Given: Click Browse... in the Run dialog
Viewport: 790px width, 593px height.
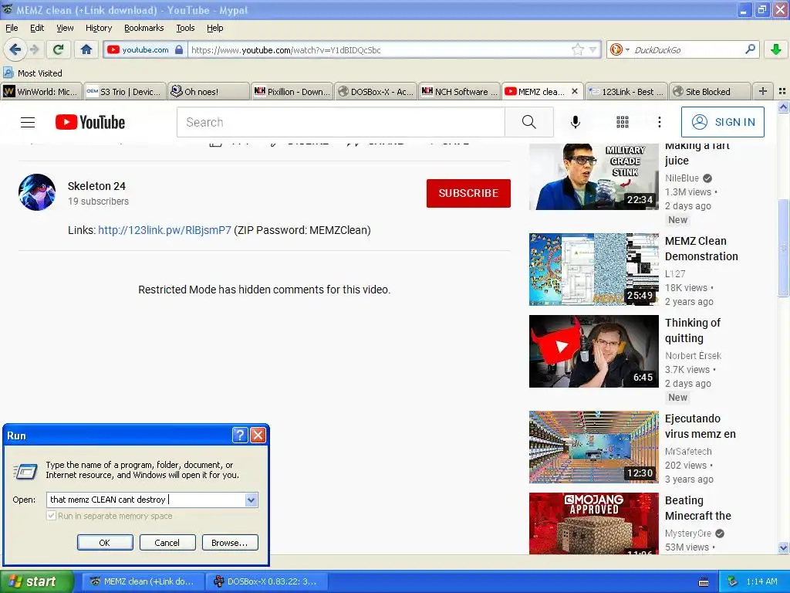Looking at the screenshot, I should click(x=230, y=543).
